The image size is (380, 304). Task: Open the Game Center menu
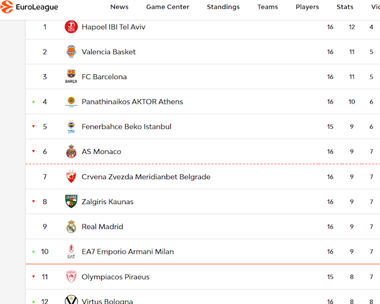tap(168, 7)
